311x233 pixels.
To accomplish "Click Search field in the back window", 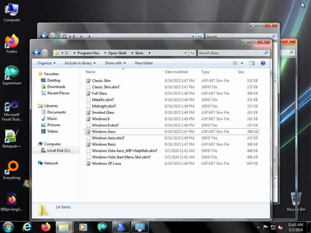I will point(239,36).
